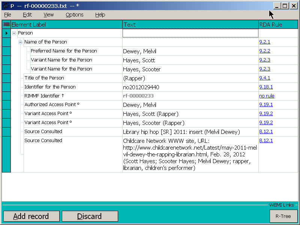Collapse the Person tree node
This screenshot has height=225, width=300.
pyautogui.click(x=14, y=33)
